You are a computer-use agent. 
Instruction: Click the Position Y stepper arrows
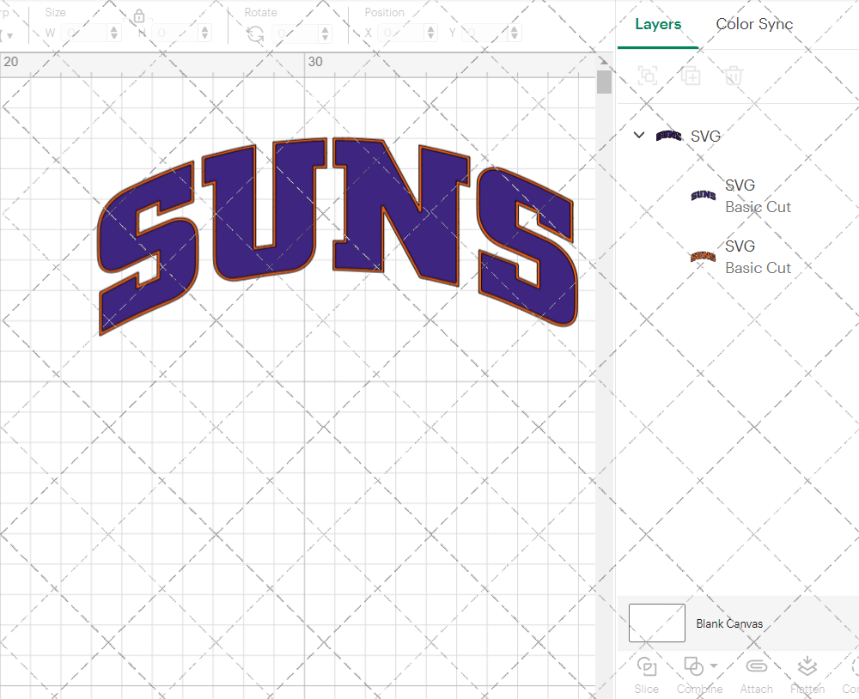515,33
